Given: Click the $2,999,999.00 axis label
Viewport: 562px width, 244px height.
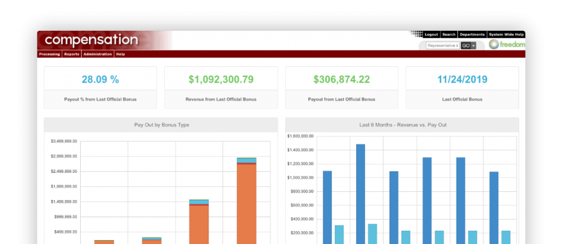Looking at the screenshot, I should point(64,156).
